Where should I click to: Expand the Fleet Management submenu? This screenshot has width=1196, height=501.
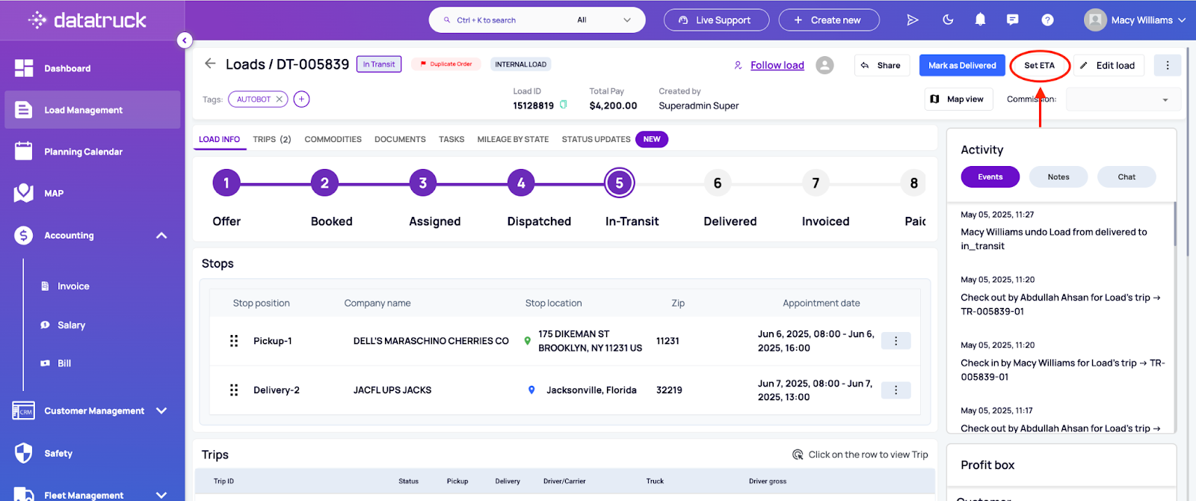[161, 494]
